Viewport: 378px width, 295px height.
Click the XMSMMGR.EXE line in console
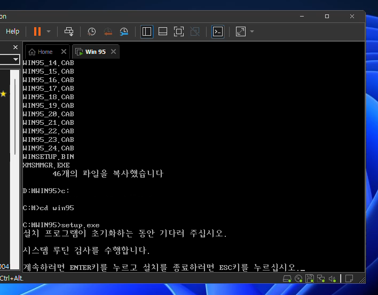coord(46,165)
